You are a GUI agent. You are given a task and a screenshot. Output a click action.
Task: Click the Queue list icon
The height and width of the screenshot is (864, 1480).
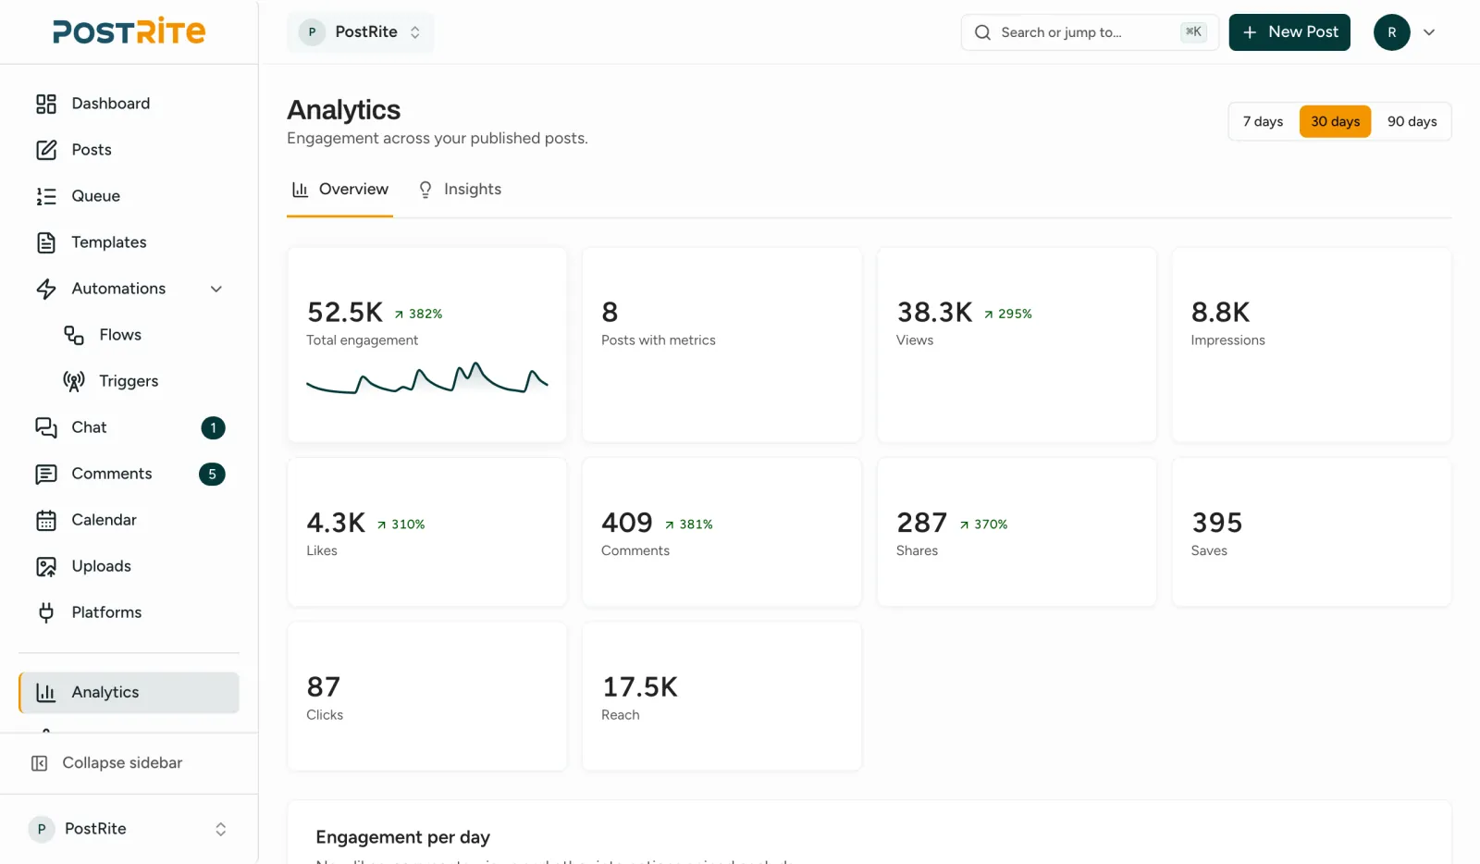tap(46, 196)
